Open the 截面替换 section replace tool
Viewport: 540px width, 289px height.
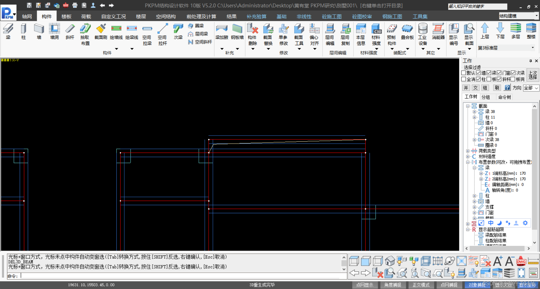coord(268,34)
